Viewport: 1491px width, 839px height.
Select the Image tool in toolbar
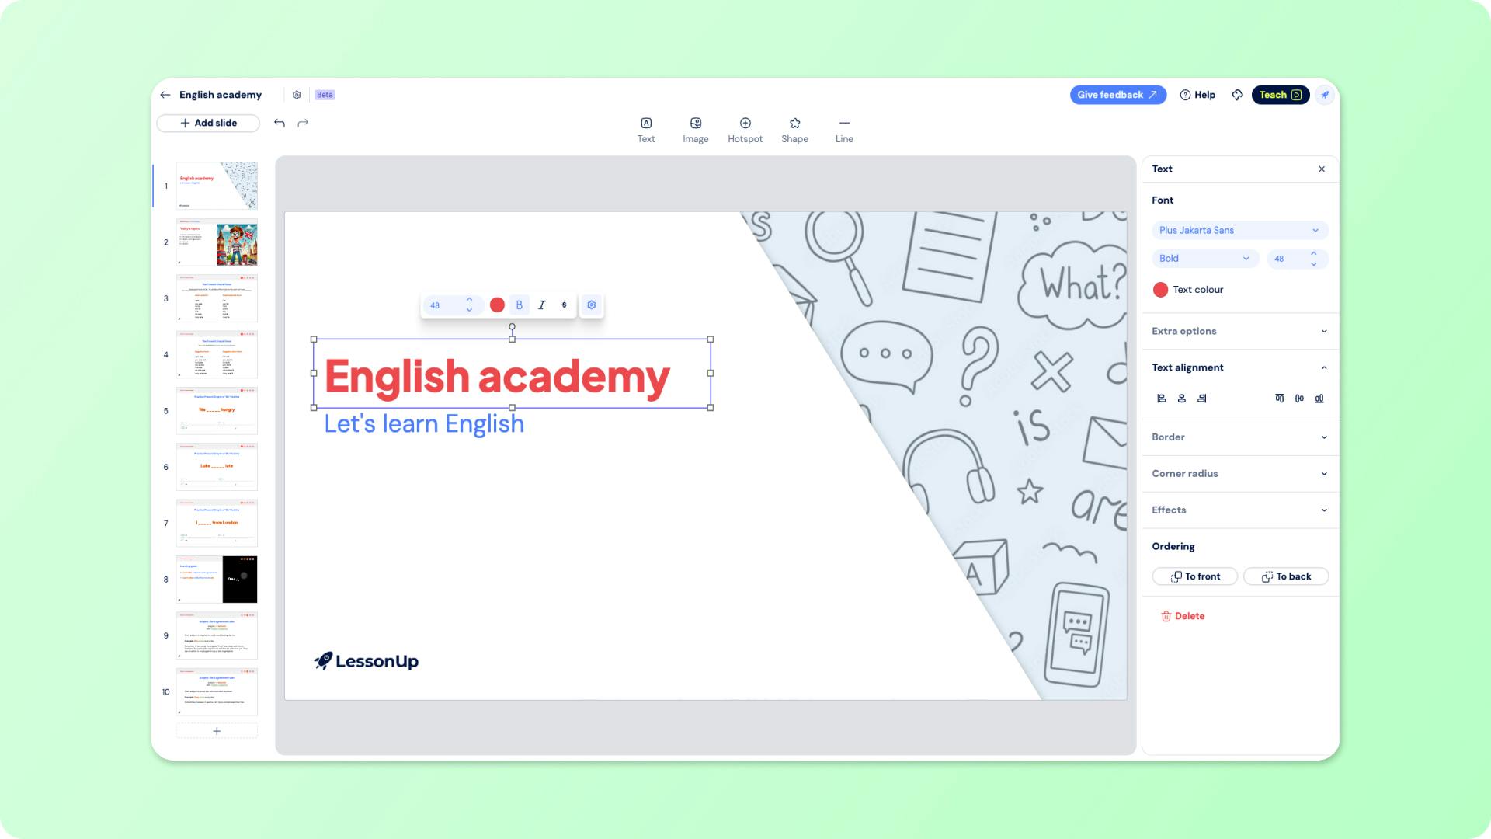tap(695, 129)
